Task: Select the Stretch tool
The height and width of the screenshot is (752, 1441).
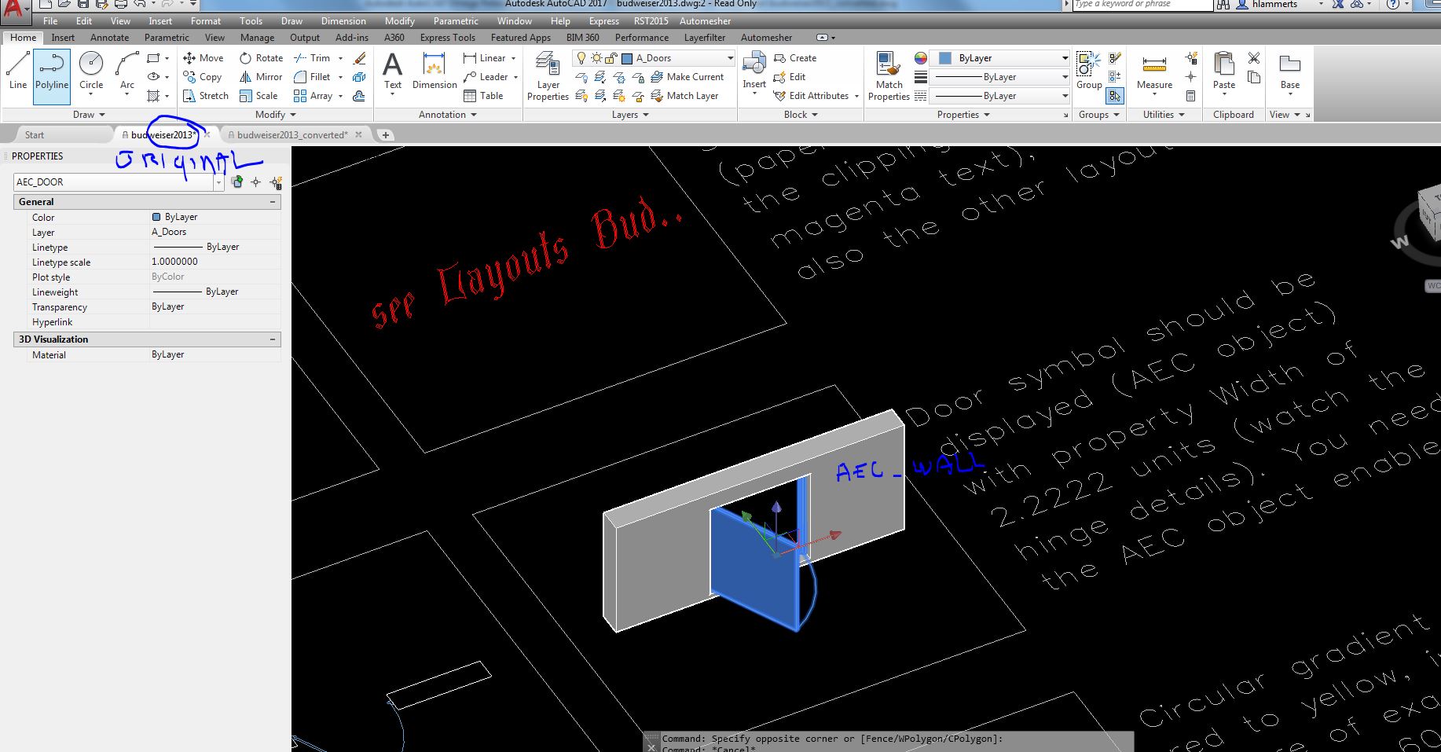Action: [x=206, y=96]
